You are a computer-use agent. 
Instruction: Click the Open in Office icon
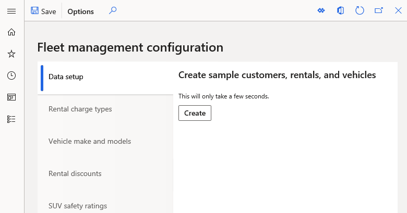click(340, 11)
